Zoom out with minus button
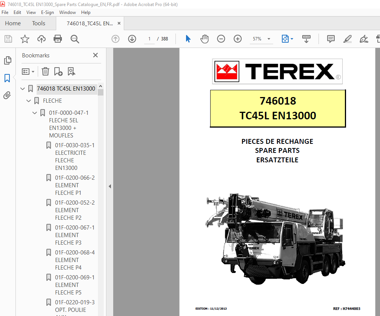 [221, 39]
